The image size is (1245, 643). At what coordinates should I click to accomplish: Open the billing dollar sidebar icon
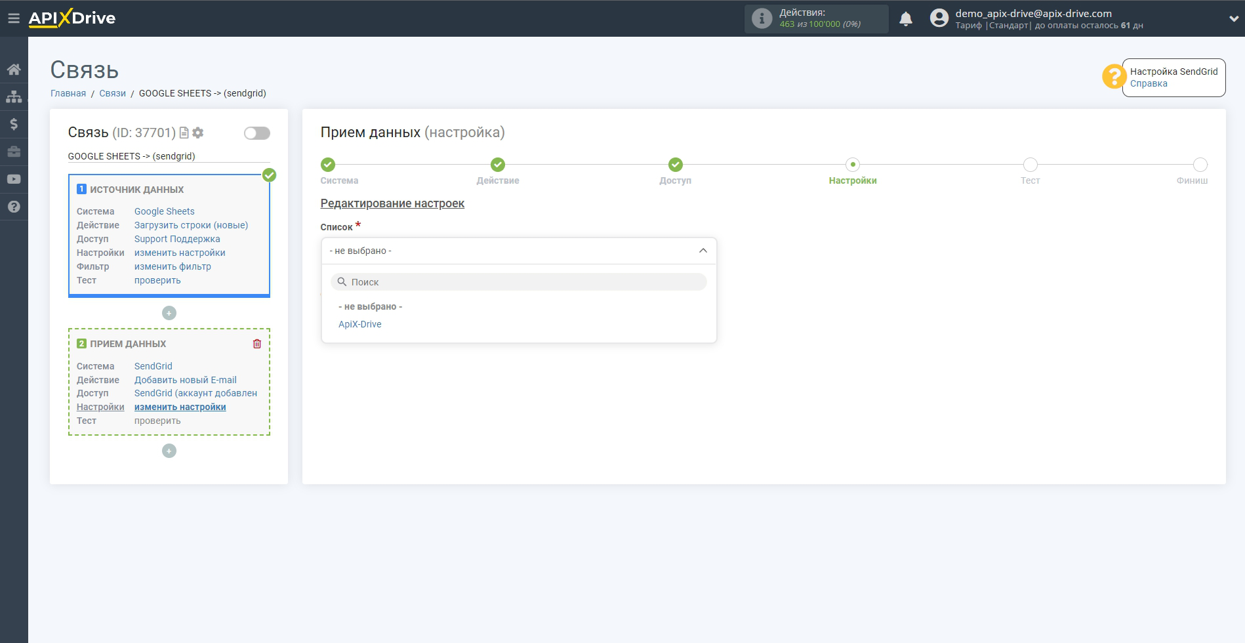pyautogui.click(x=14, y=124)
